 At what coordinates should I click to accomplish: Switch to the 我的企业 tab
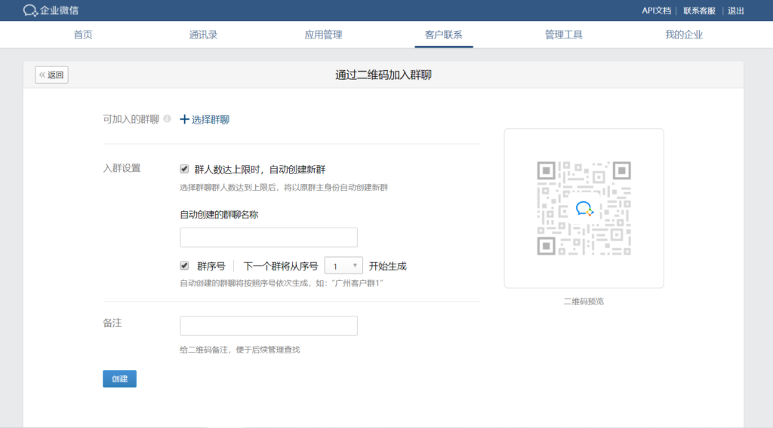[x=684, y=35]
